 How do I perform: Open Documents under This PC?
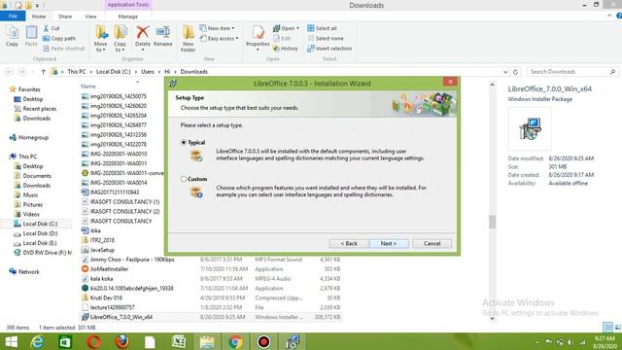[32, 176]
